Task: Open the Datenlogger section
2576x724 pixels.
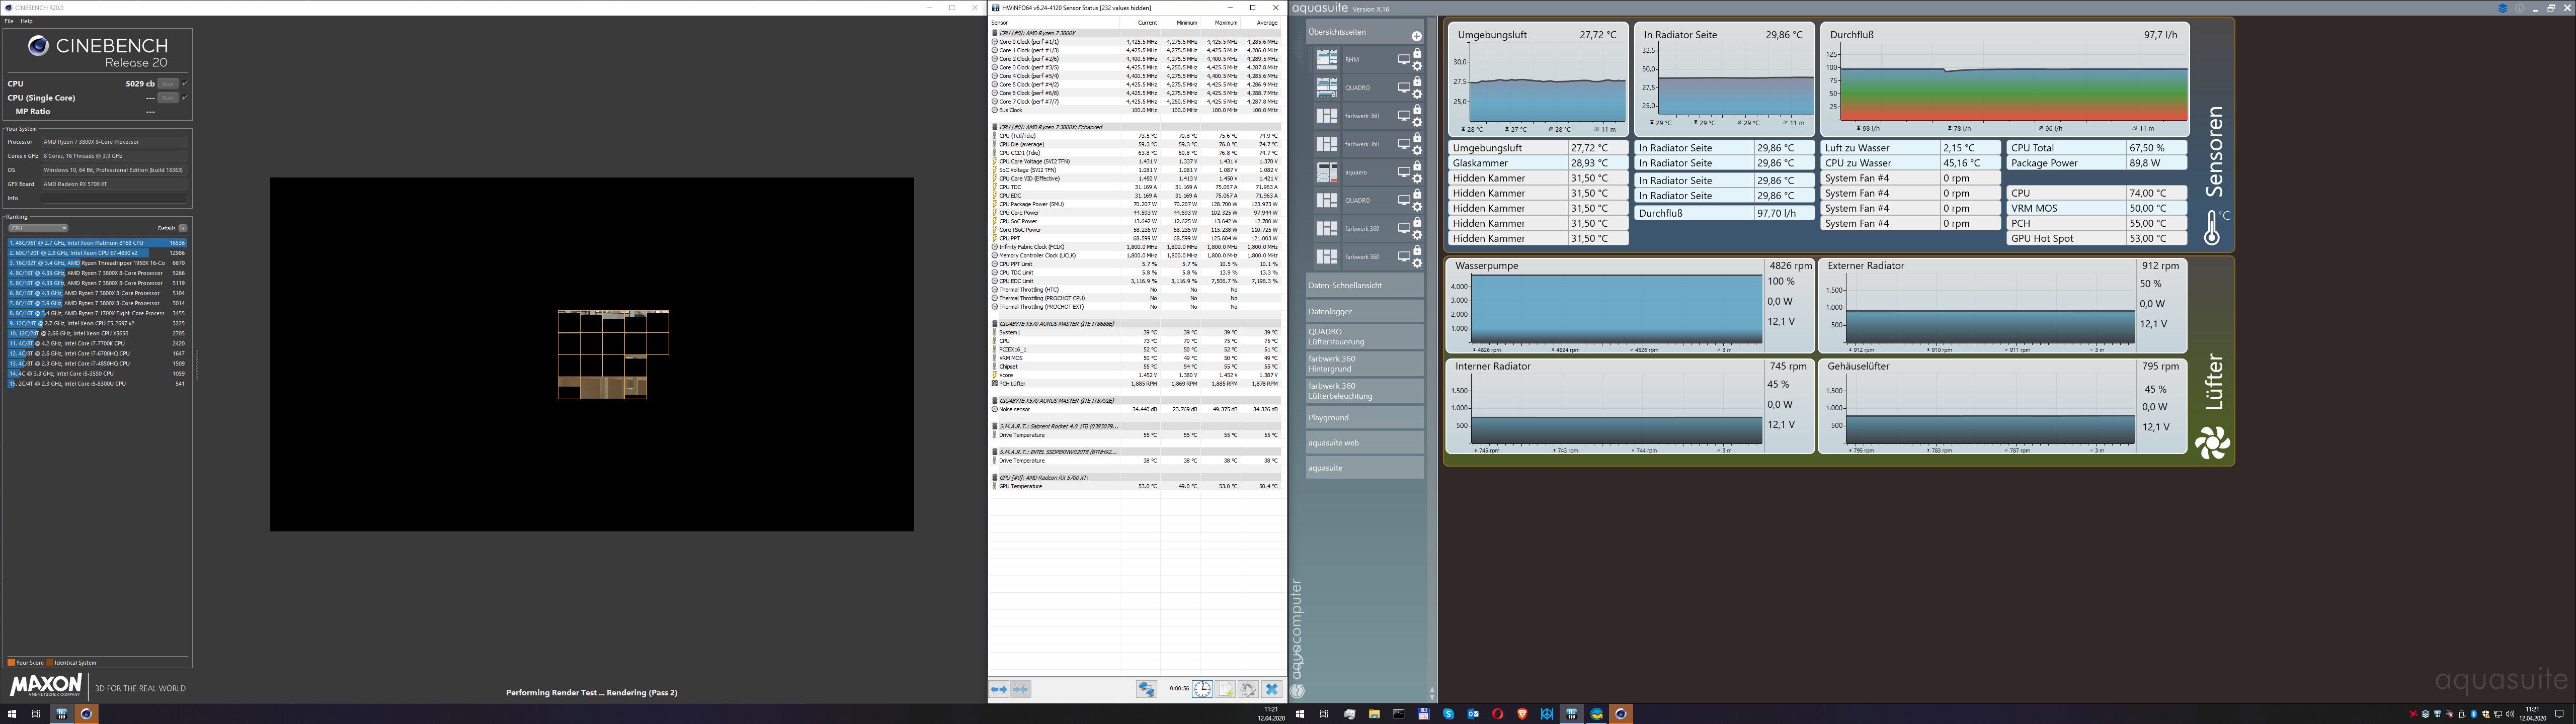Action: [x=1365, y=311]
